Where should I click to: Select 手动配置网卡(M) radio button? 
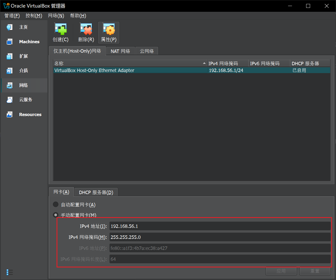tap(56, 215)
